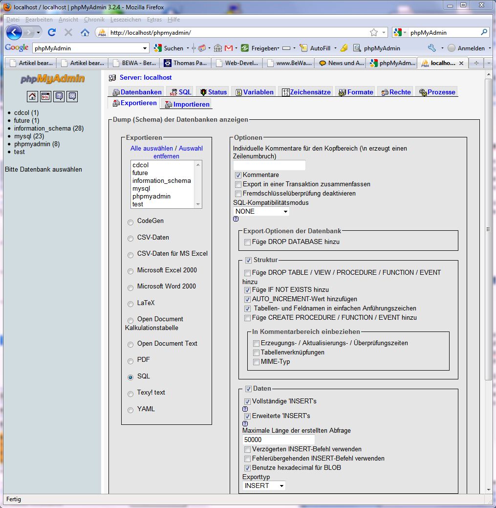Image resolution: width=496 pixels, height=508 pixels.
Task: Click help icon under SQL-Kompatibilitätsmodus
Action: coord(236,219)
